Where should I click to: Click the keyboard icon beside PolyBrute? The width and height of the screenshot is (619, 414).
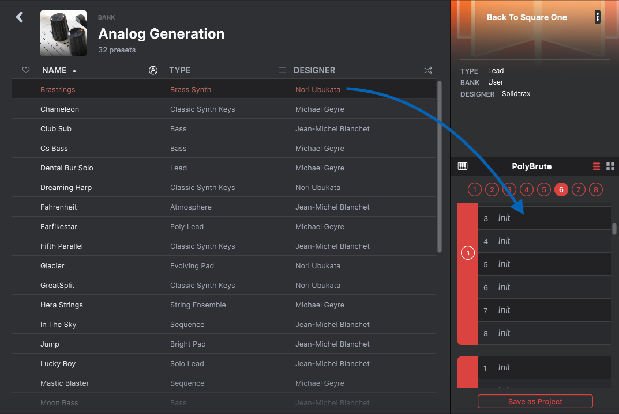click(463, 166)
